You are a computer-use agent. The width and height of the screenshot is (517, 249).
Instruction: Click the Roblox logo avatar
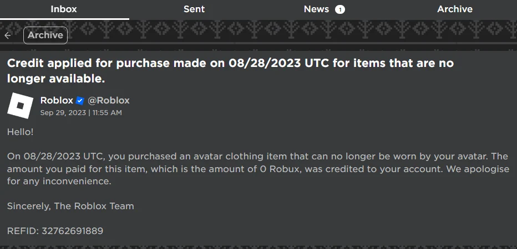pyautogui.click(x=21, y=106)
